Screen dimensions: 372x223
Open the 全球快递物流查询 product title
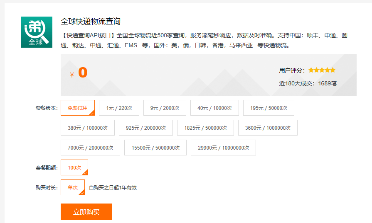91,22
